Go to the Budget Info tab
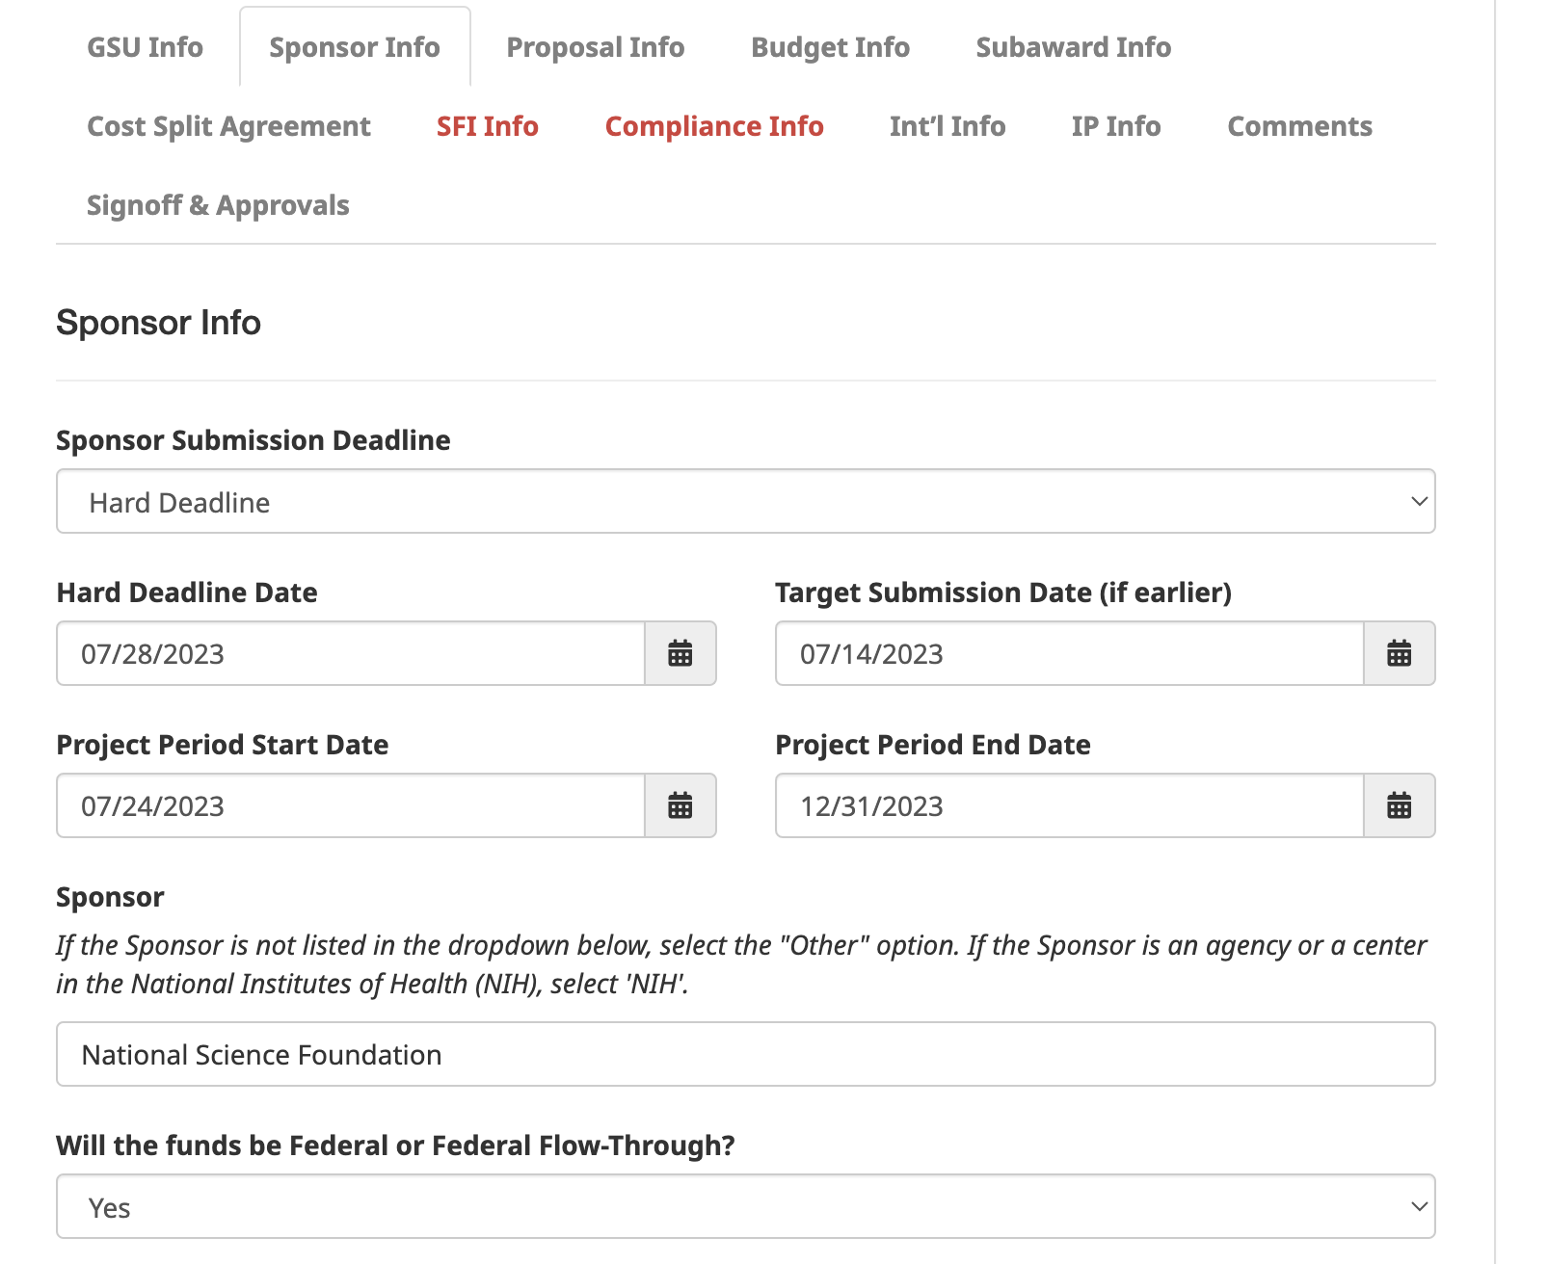The image size is (1548, 1264). pos(830,47)
